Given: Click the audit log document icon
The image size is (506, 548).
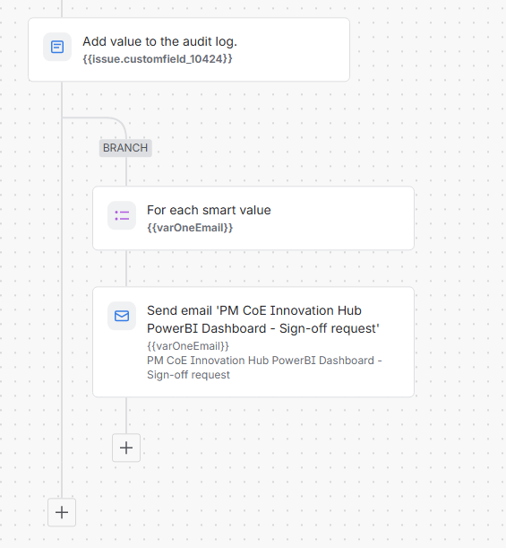Looking at the screenshot, I should [x=57, y=47].
